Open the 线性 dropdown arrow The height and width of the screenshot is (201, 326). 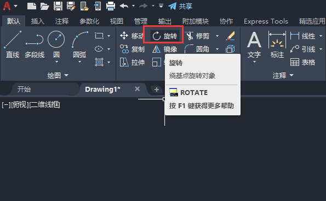click(321, 36)
